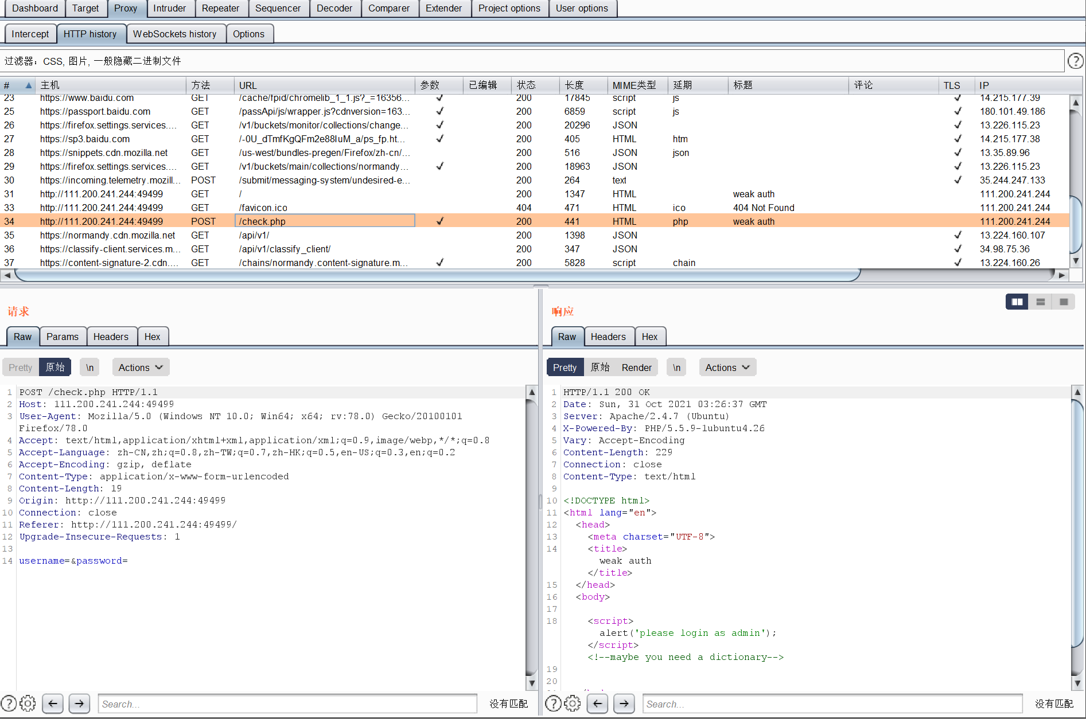This screenshot has width=1086, height=719.
Task: Open the User options tab
Action: click(582, 8)
